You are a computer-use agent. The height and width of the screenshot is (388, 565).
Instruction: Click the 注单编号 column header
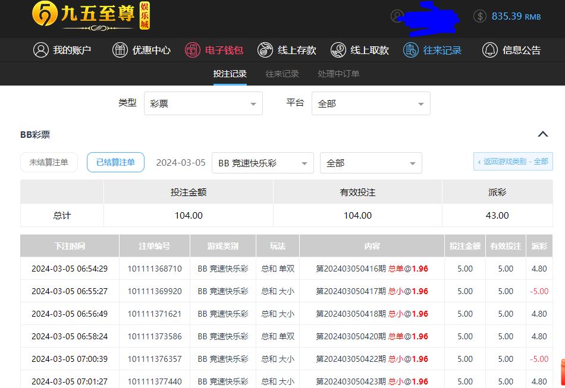(155, 246)
